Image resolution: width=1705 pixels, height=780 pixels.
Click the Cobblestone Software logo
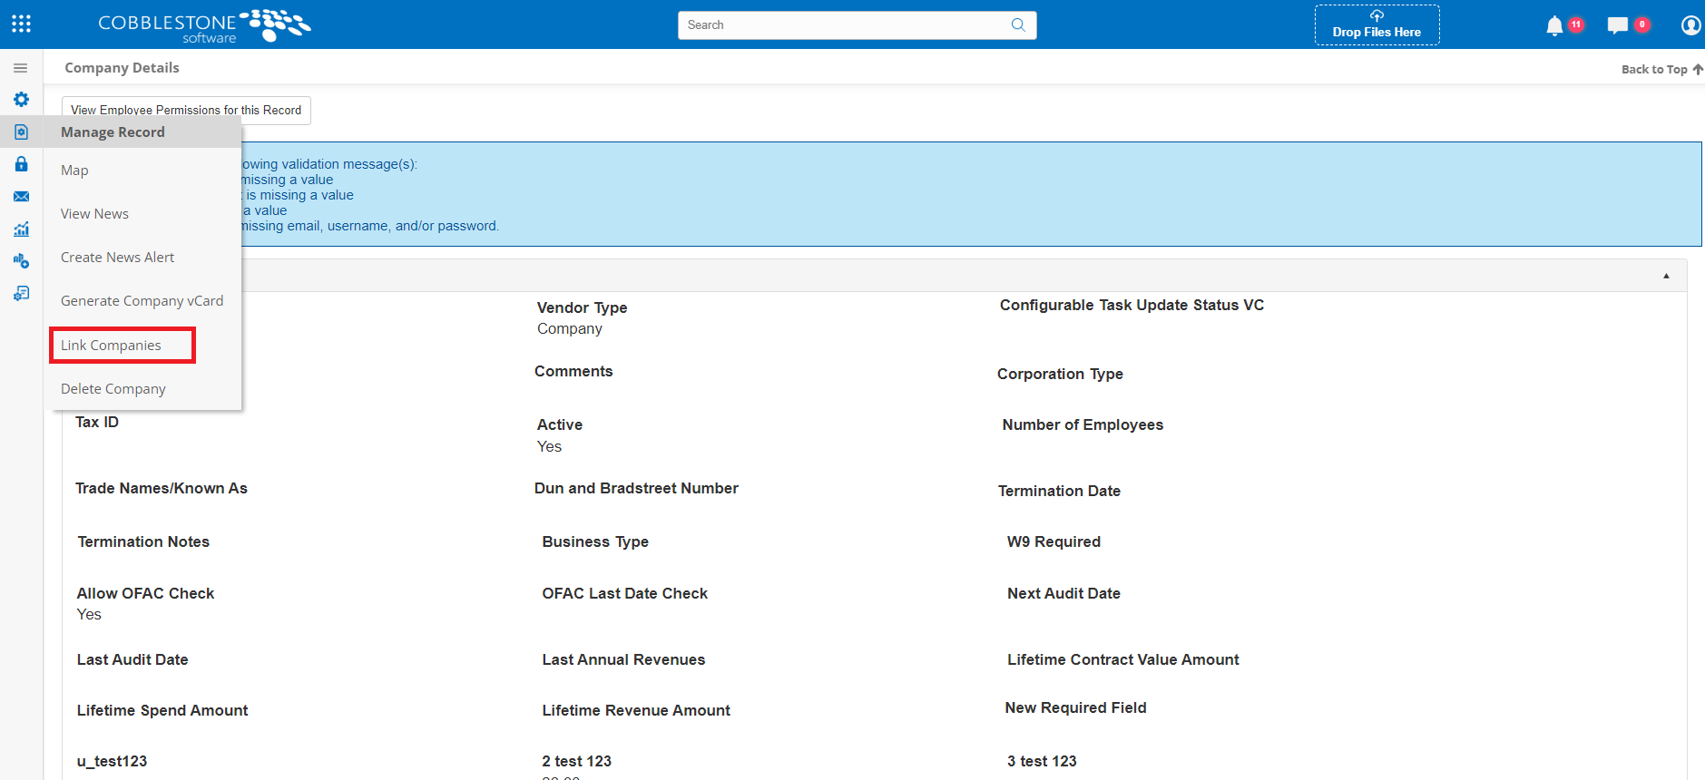[204, 25]
